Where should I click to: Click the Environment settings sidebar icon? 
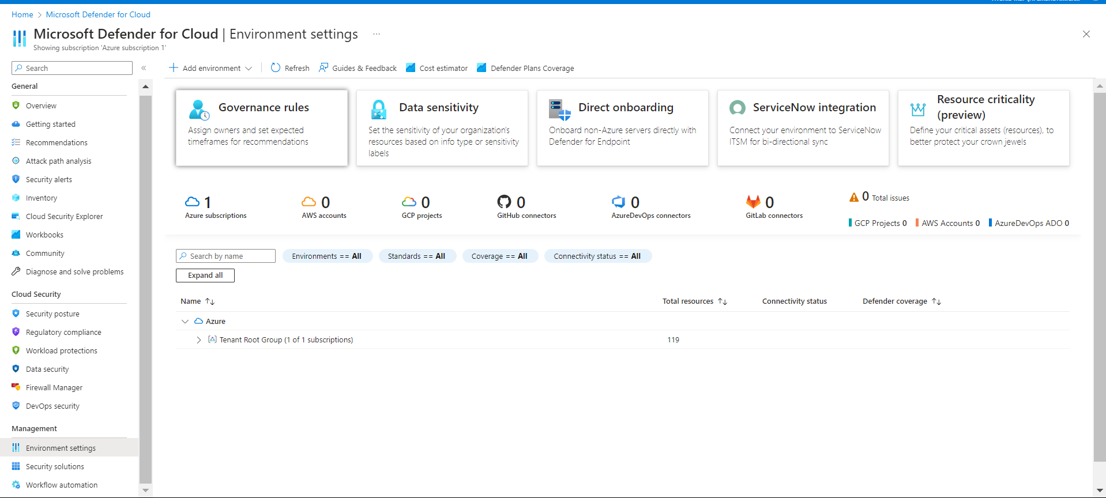coord(16,448)
